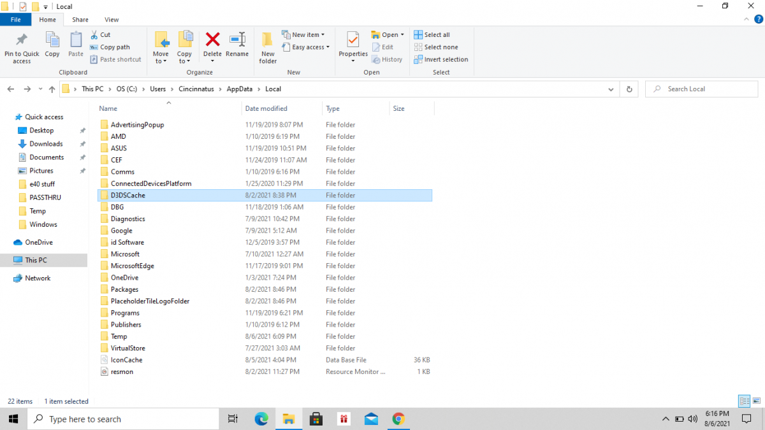Open Chrome from taskbar
The image size is (765, 430).
pyautogui.click(x=398, y=419)
